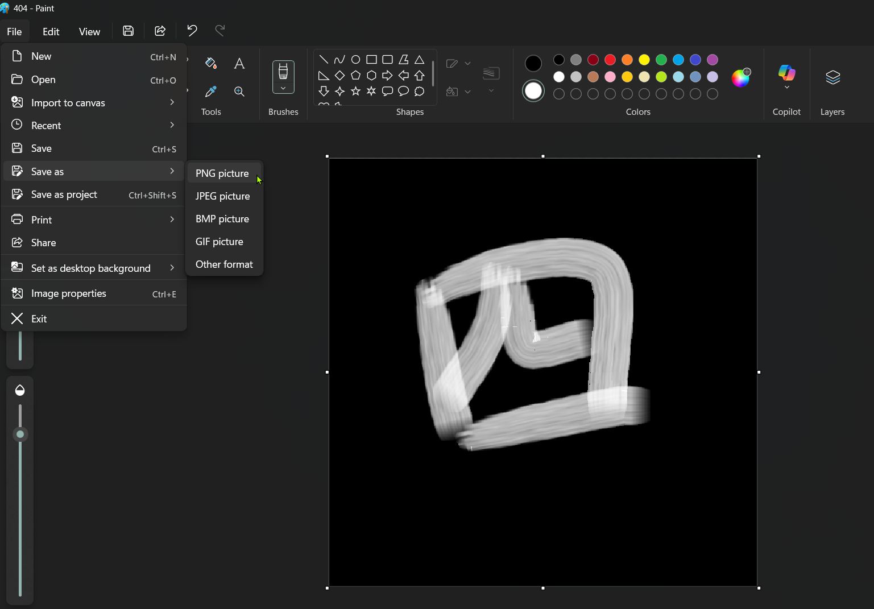Open the View menu

click(x=89, y=32)
